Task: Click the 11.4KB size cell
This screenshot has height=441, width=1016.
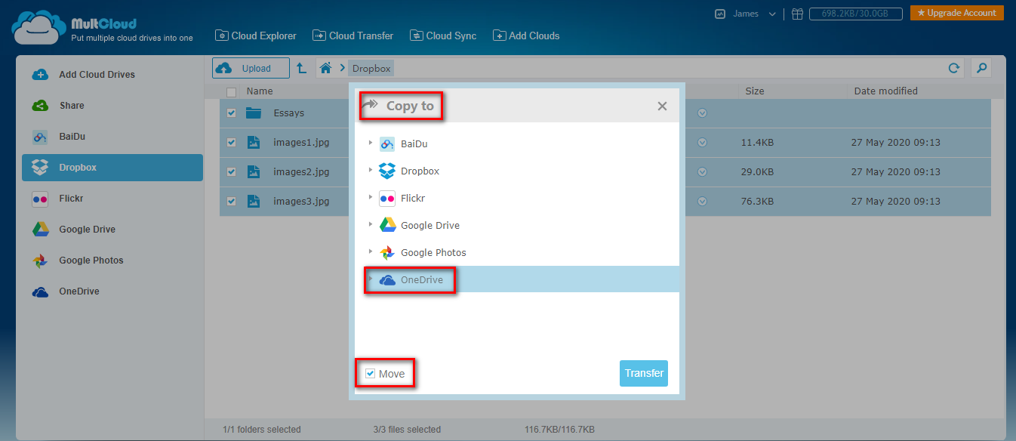Action: point(757,142)
